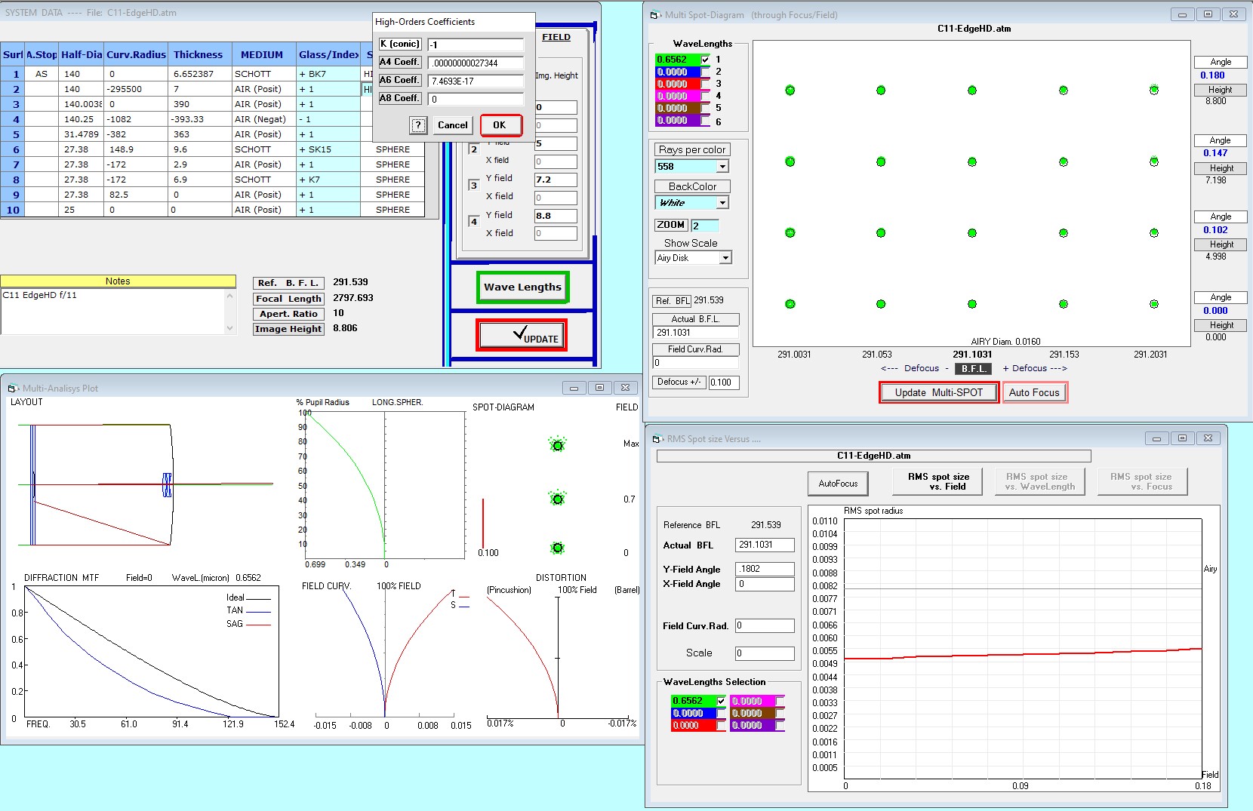The width and height of the screenshot is (1253, 811).
Task: Click the RMS Spot size window icon
Action: (657, 439)
